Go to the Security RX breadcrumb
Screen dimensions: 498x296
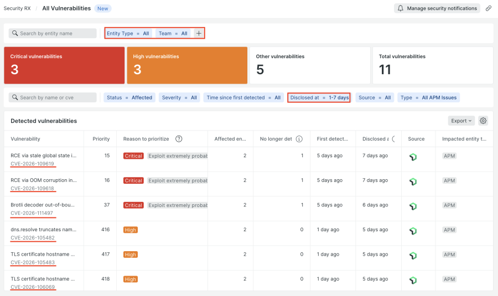[17, 8]
